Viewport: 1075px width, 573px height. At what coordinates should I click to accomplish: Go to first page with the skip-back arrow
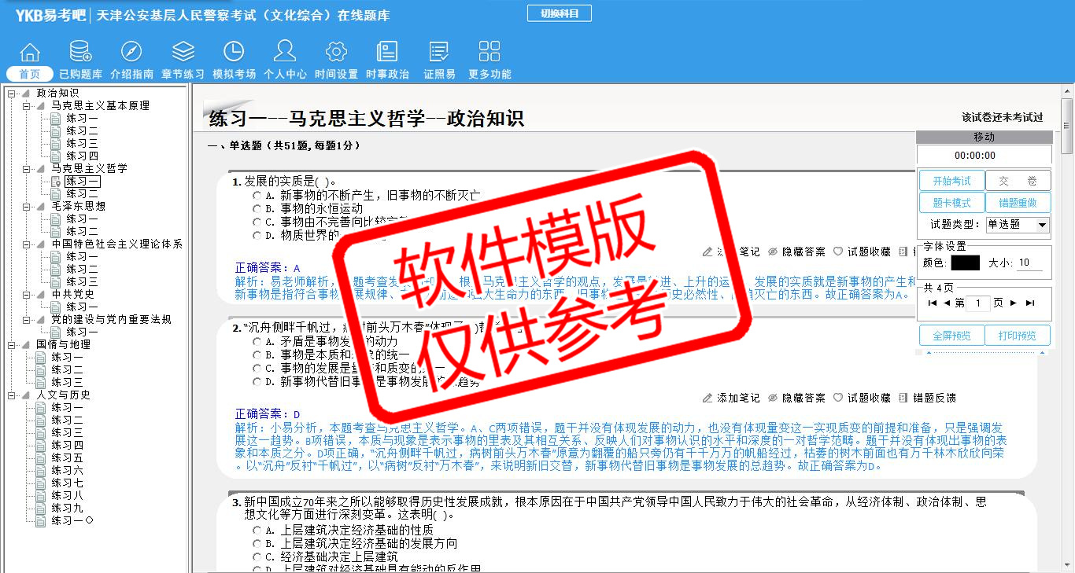(x=933, y=303)
